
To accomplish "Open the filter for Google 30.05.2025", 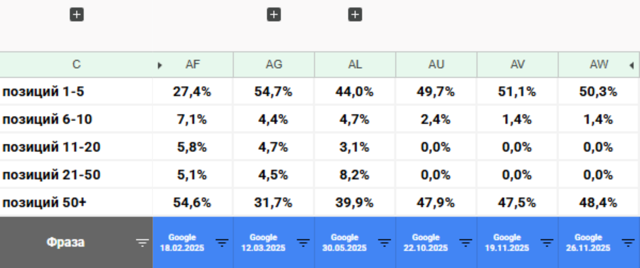I will click(x=384, y=243).
